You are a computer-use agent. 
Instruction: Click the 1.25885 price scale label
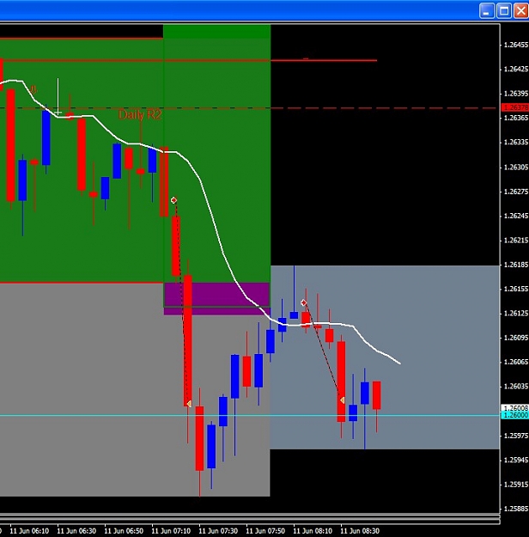(x=516, y=509)
